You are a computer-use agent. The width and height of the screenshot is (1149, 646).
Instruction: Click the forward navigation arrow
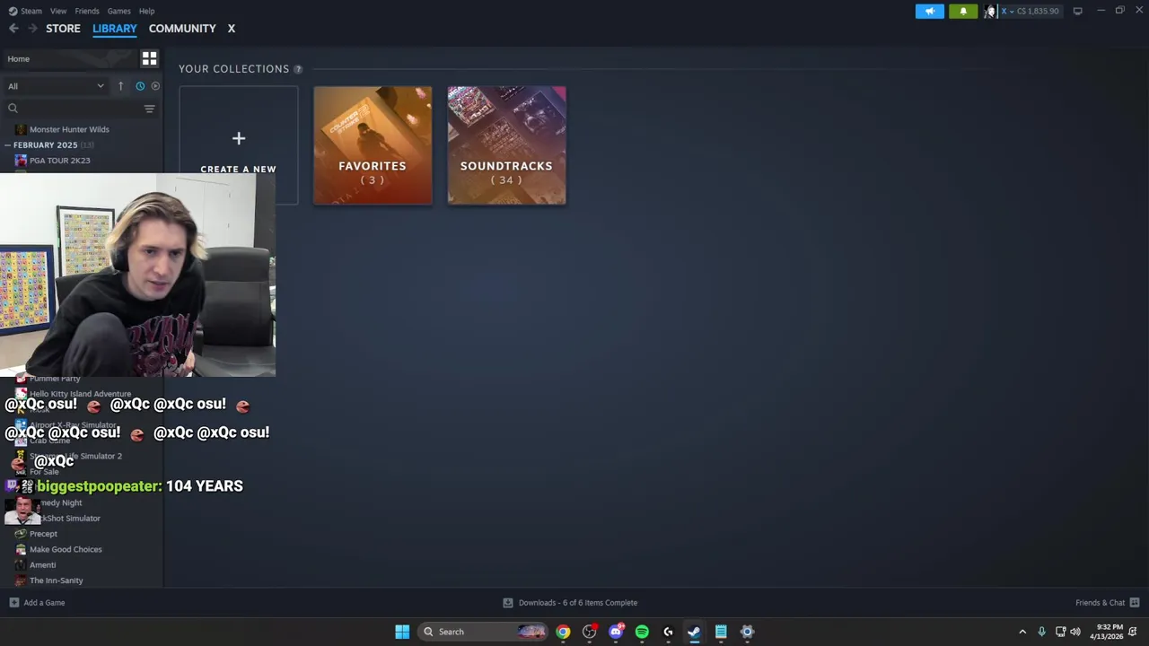(32, 29)
